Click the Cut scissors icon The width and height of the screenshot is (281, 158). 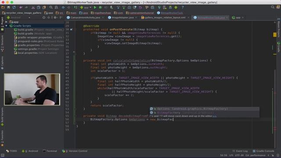(x=33, y=7)
